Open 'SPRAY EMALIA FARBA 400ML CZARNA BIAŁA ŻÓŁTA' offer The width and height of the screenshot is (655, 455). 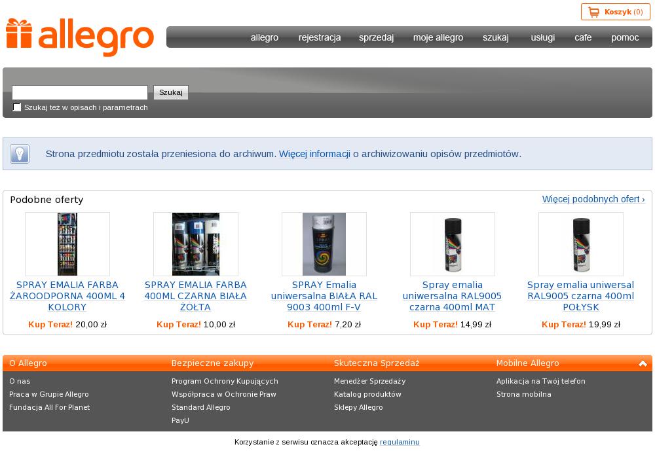pos(196,296)
